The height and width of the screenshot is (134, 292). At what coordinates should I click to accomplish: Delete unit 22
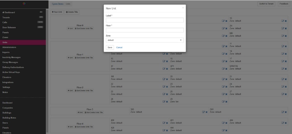point(167,87)
